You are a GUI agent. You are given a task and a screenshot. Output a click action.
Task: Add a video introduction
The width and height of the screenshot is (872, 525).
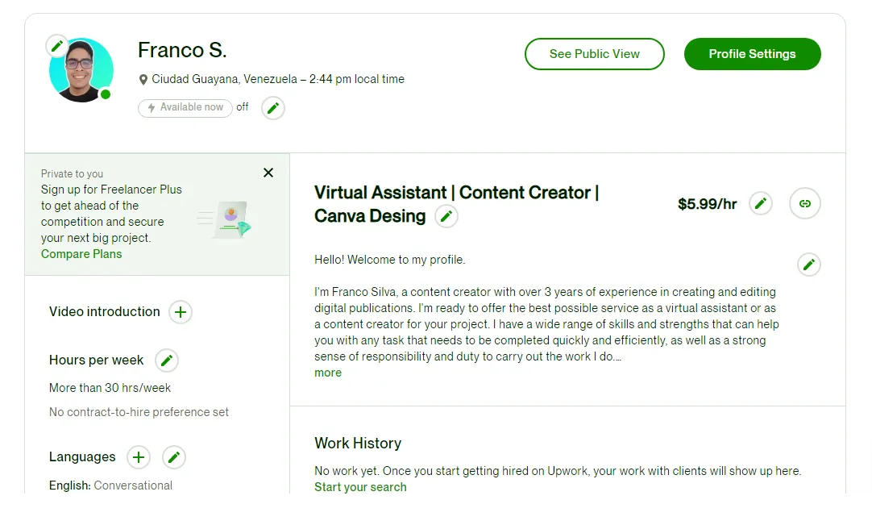tap(181, 312)
